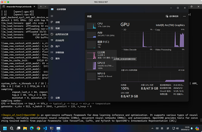
Task: Close the Anaconda Prompt tab
Action: [x=34, y=6]
